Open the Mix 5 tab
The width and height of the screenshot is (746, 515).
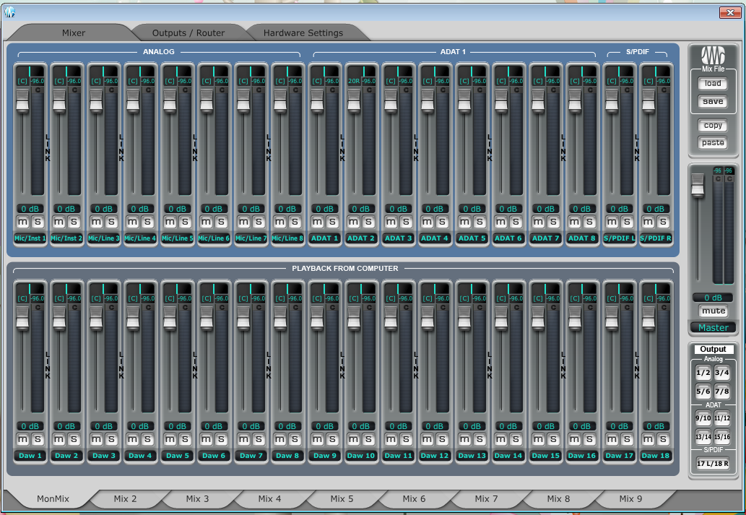point(342,498)
